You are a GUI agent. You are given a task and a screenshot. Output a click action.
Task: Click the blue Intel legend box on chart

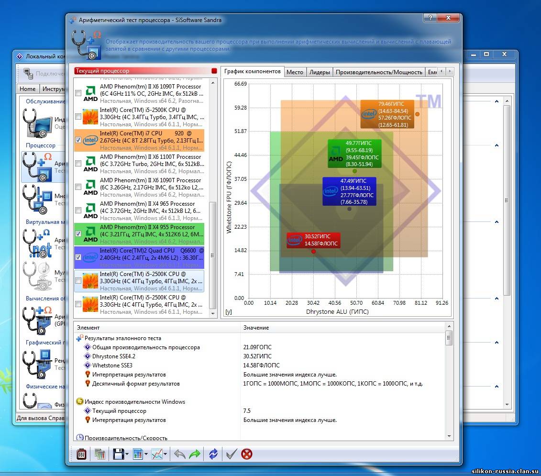pos(349,191)
